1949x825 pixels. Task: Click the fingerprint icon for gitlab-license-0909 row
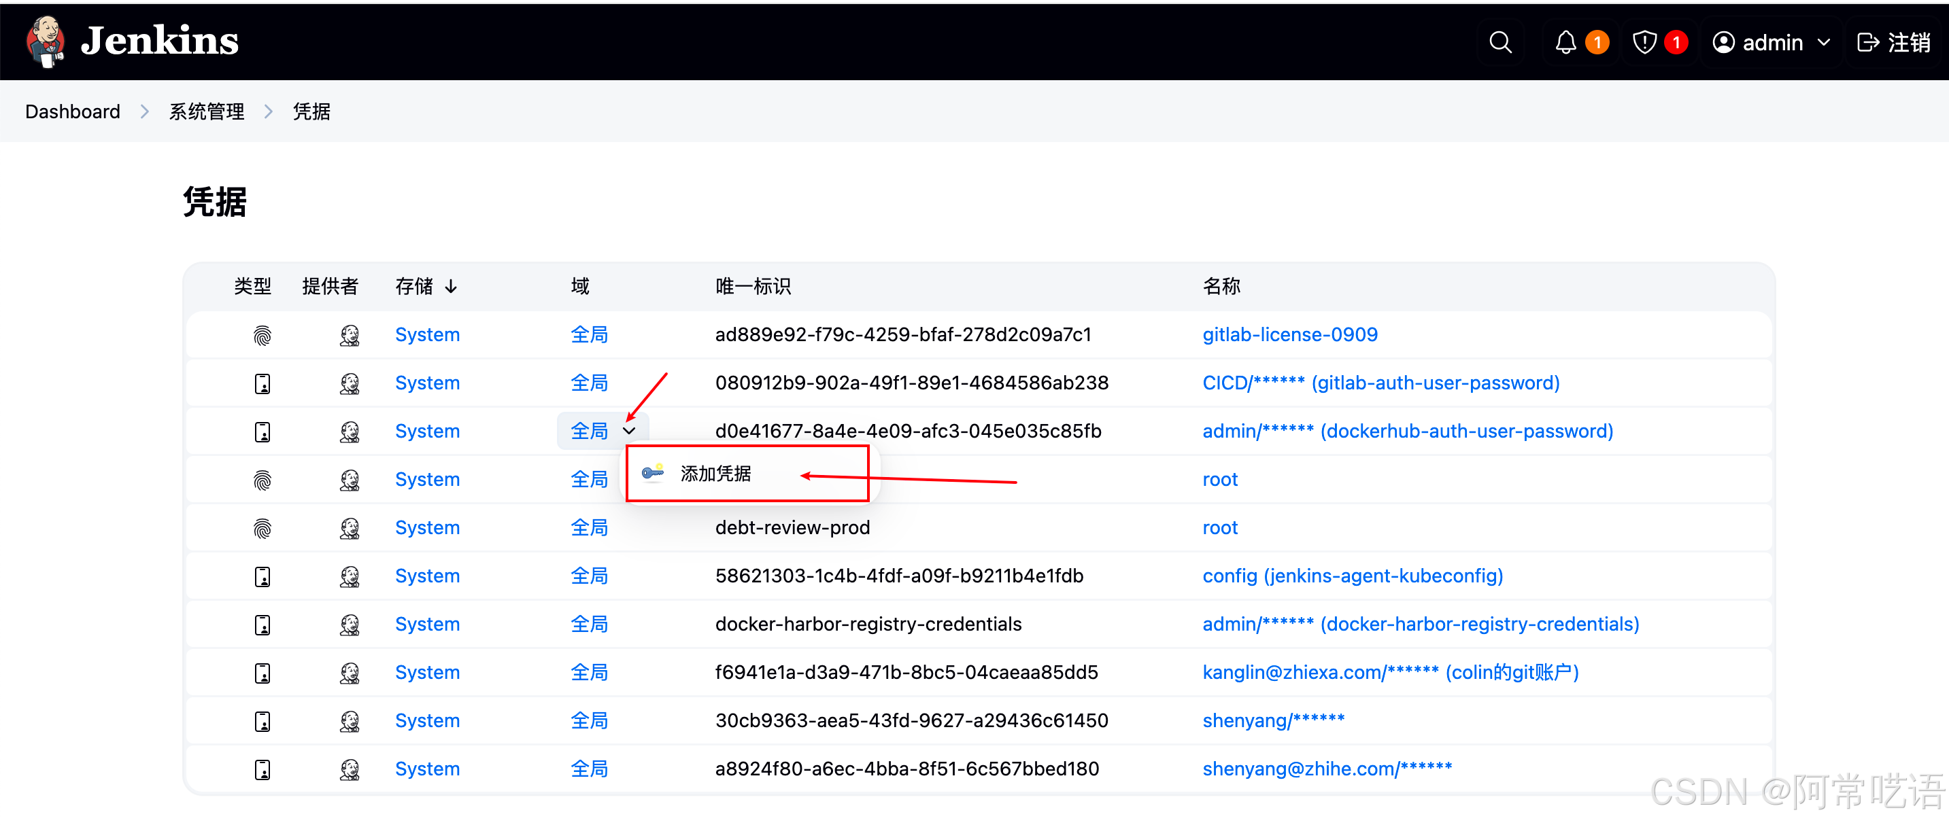click(x=262, y=335)
